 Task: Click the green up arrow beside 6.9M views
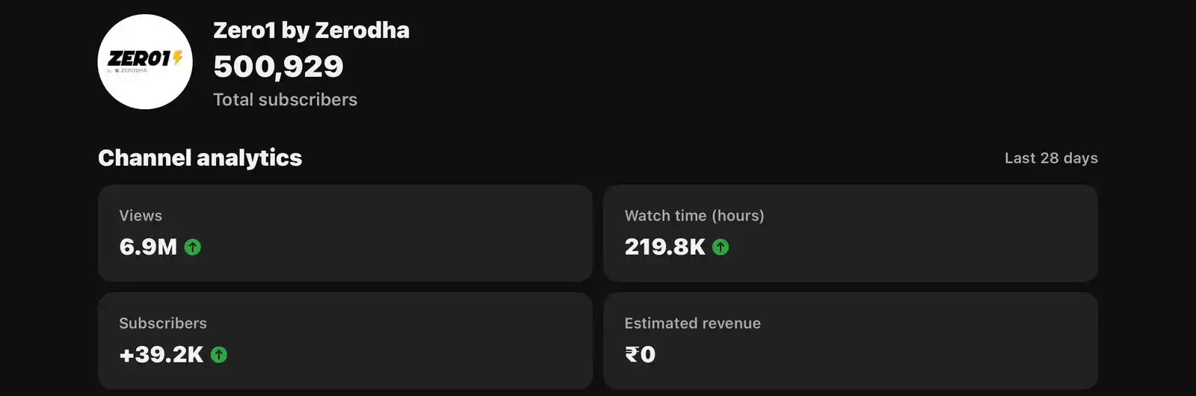coord(193,247)
